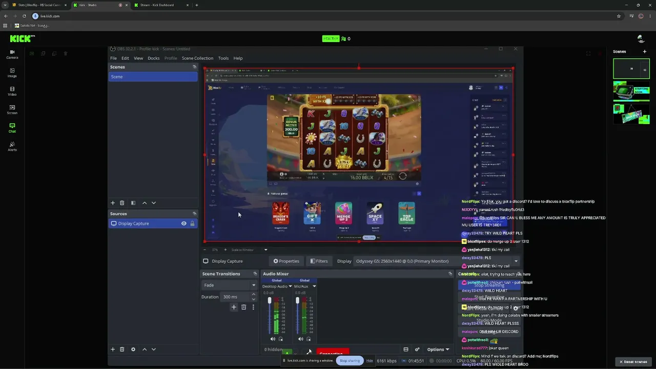The width and height of the screenshot is (656, 369).
Task: Hide the screen sharing notification bar
Action: pos(370,360)
